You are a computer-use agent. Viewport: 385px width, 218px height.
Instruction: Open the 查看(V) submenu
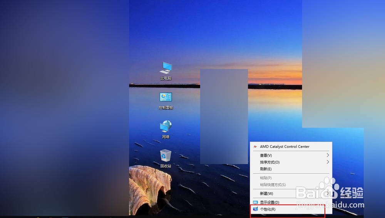click(291, 155)
